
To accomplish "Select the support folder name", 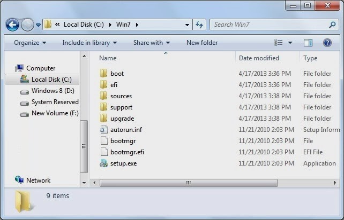I will point(121,107).
